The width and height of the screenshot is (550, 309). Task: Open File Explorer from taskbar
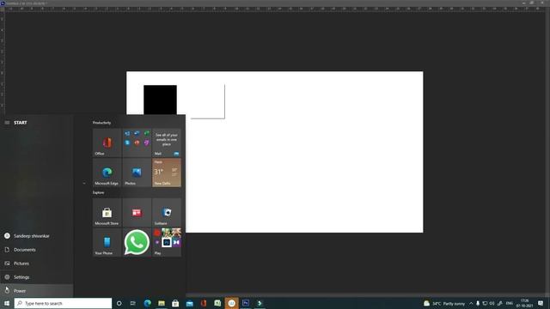coord(162,303)
